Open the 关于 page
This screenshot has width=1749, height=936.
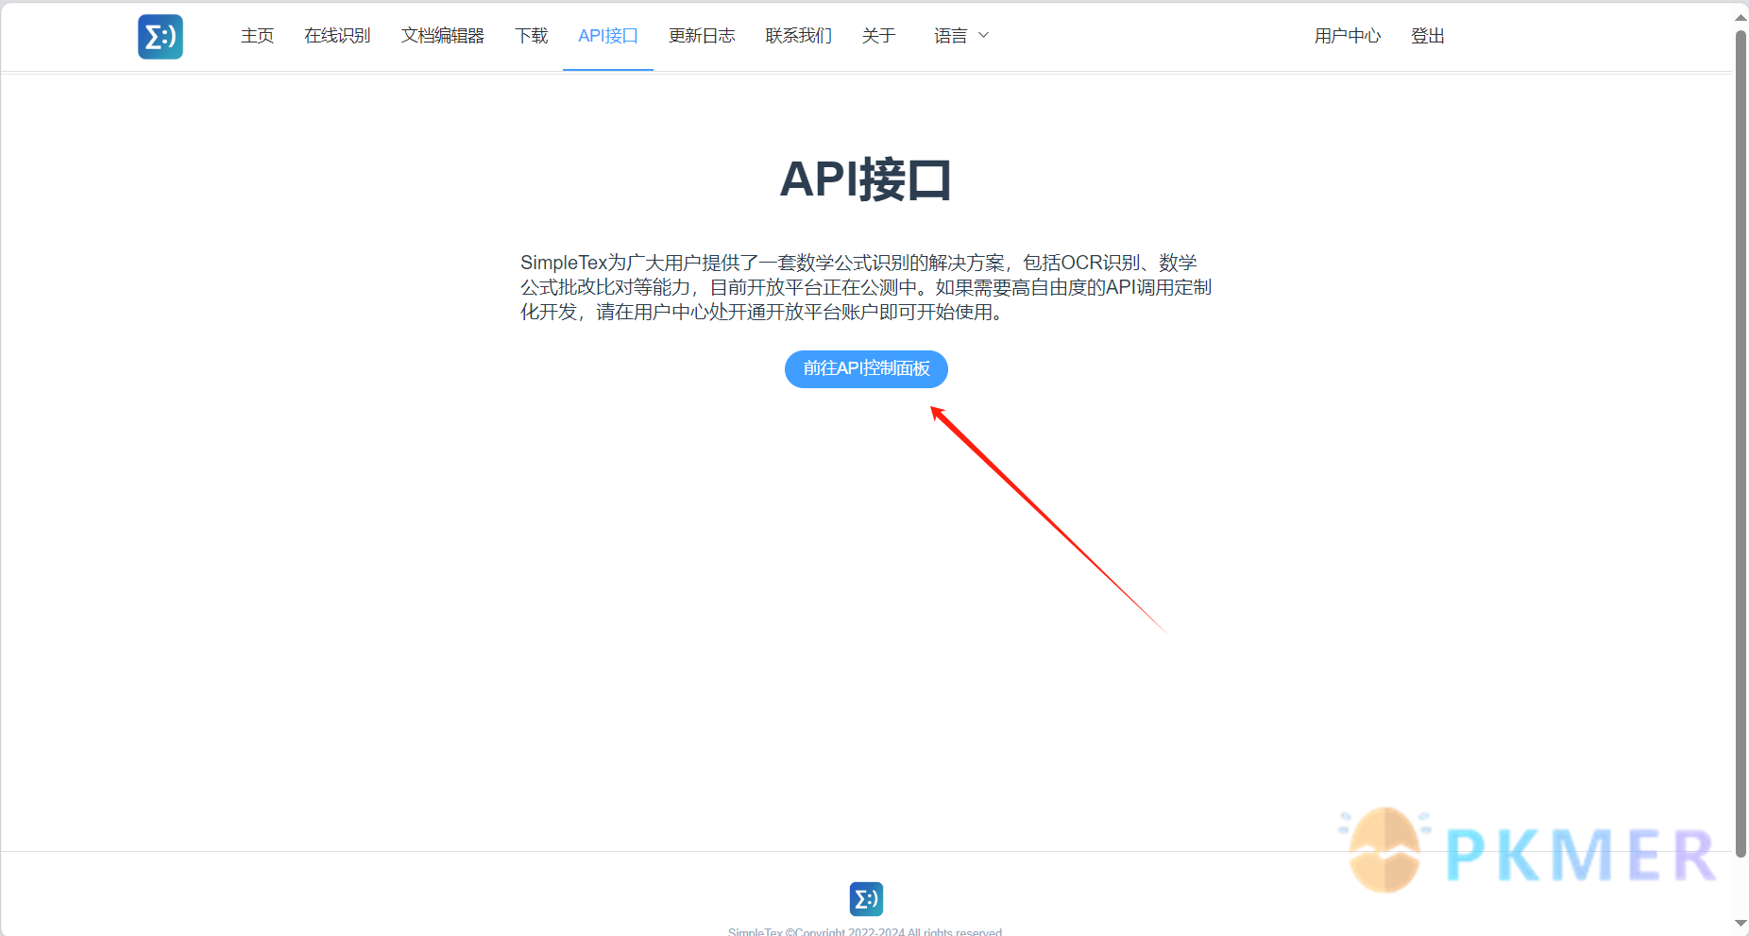878,36
